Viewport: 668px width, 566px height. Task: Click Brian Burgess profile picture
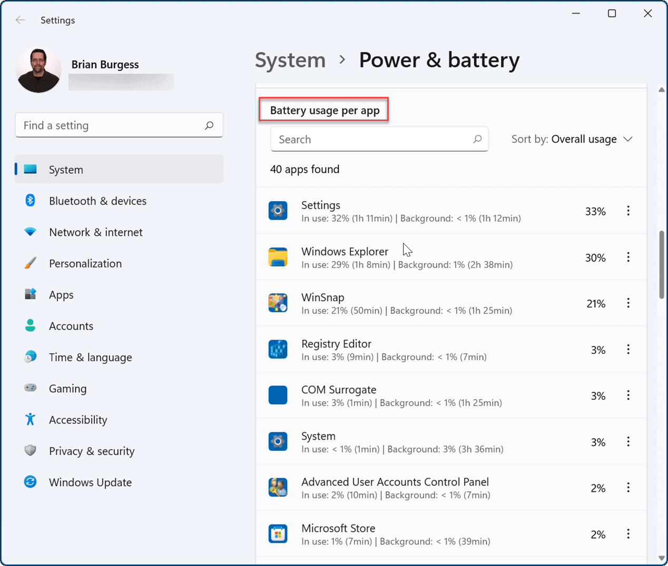click(38, 70)
